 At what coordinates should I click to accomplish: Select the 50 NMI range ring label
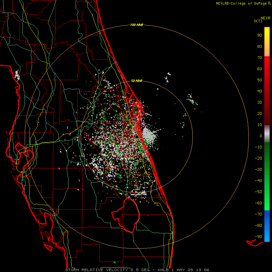click(137, 81)
